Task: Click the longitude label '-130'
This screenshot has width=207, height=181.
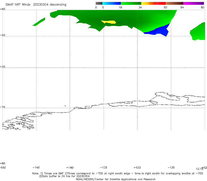Action: coord(137,167)
